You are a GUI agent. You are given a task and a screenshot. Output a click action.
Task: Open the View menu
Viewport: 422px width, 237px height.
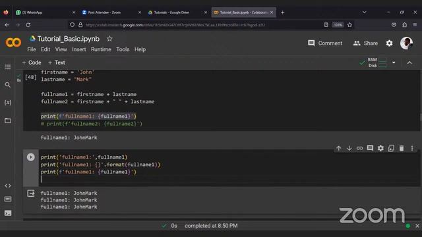(x=61, y=49)
